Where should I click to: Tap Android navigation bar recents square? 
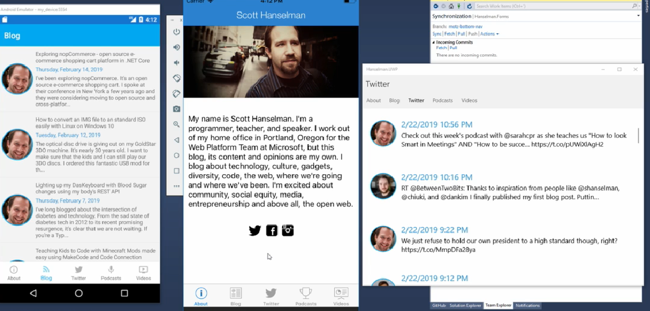click(124, 293)
